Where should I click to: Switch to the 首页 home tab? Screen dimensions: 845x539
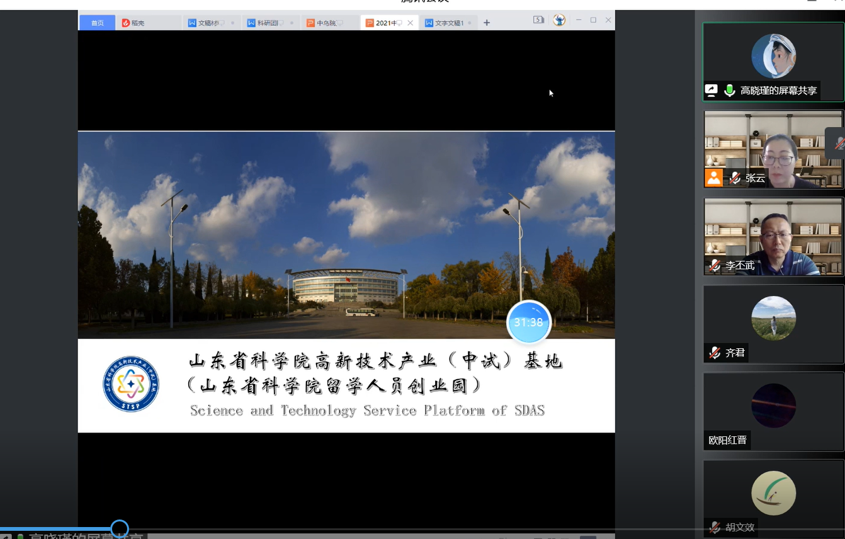pyautogui.click(x=96, y=23)
